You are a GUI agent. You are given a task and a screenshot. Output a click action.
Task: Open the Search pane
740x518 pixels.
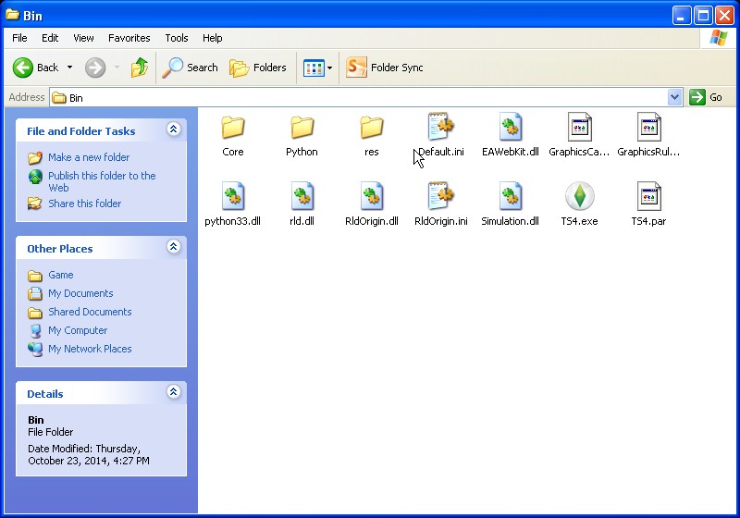coord(190,68)
